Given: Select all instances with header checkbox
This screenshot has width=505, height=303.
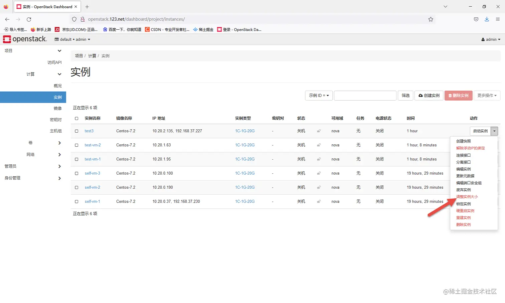Looking at the screenshot, I should point(76,118).
